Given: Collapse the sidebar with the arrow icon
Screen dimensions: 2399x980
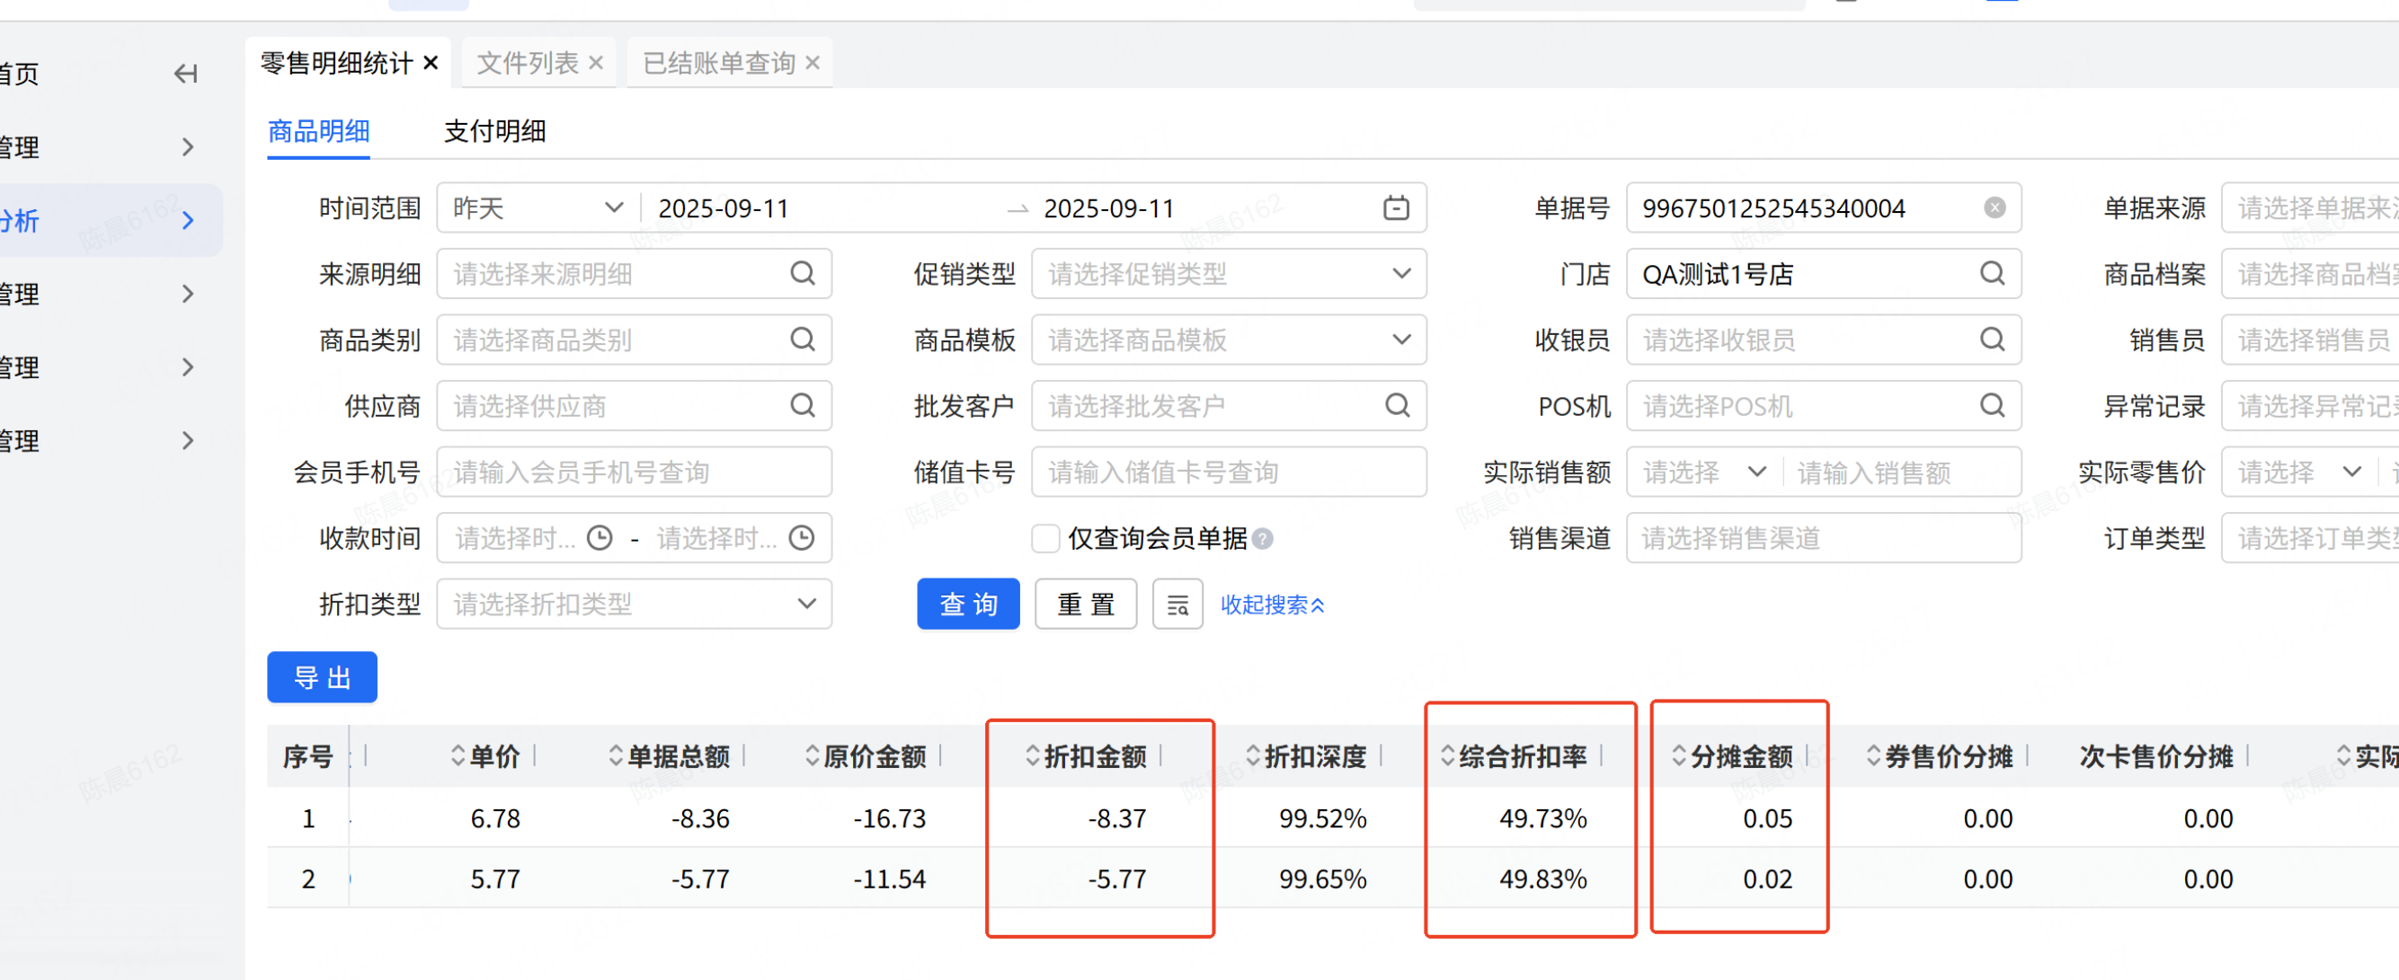Looking at the screenshot, I should (186, 74).
